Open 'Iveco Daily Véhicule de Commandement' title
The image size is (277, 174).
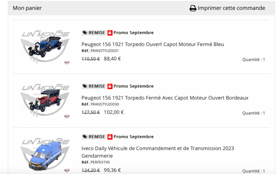click(158, 148)
